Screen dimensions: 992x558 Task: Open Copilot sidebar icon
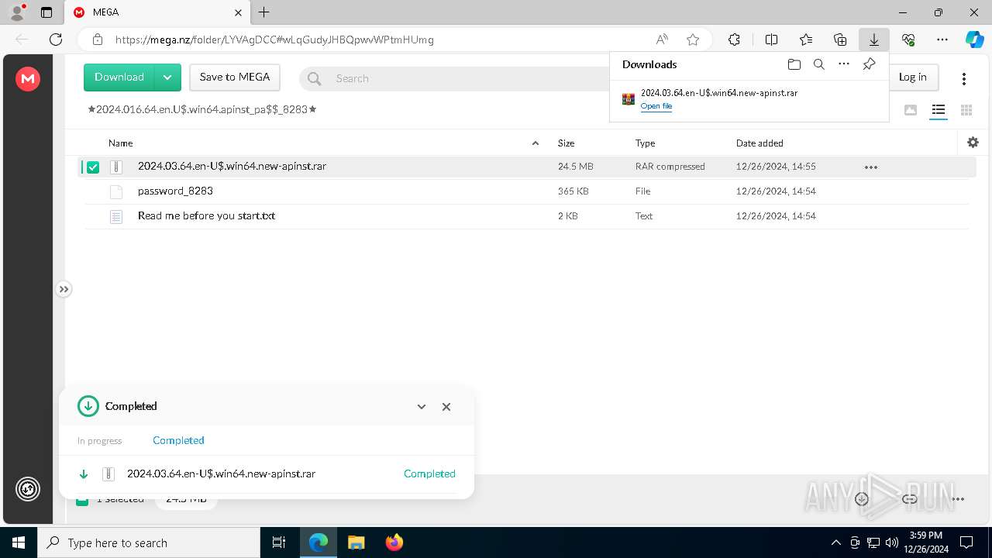pyautogui.click(x=974, y=40)
